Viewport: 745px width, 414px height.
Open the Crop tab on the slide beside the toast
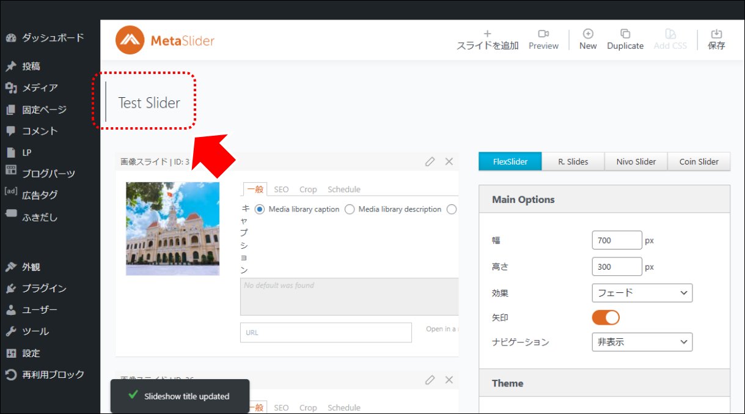point(308,408)
